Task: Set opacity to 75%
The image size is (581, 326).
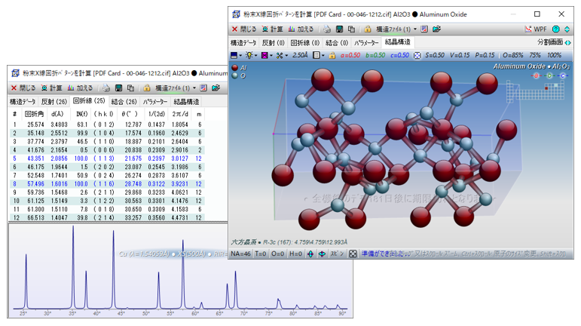Action: click(x=535, y=55)
